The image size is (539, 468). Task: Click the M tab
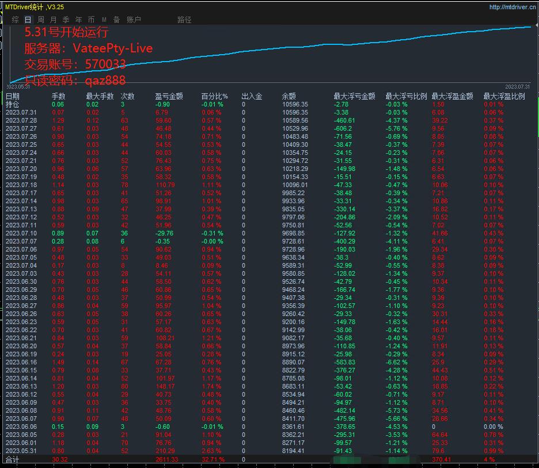tap(104, 20)
